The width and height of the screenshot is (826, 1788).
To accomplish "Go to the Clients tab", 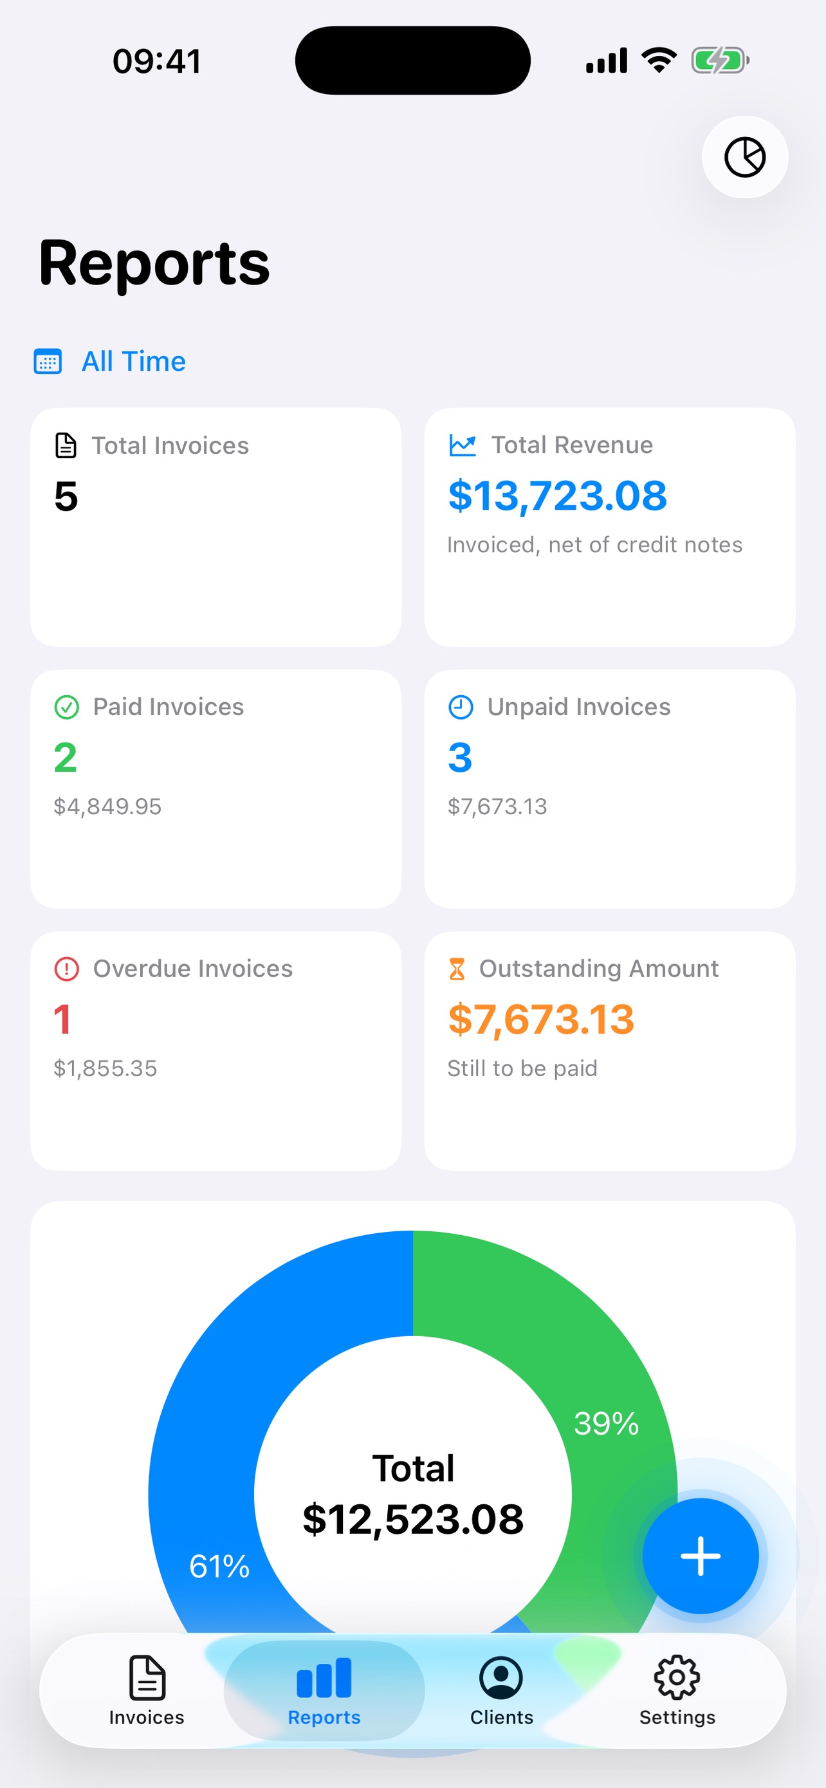I will click(x=501, y=1690).
